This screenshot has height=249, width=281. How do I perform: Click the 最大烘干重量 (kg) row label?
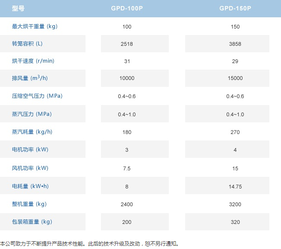click(x=35, y=26)
